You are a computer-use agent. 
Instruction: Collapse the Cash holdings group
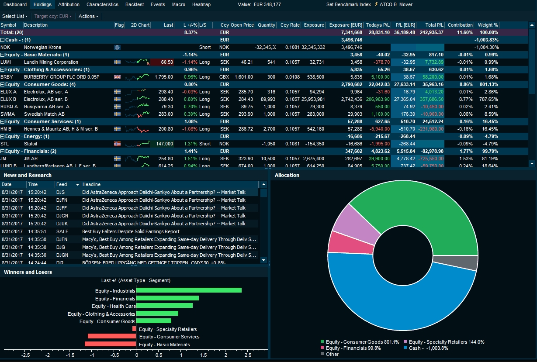pyautogui.click(x=3, y=40)
